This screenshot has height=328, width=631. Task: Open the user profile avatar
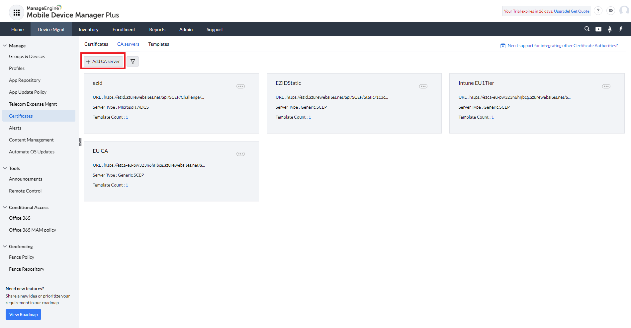(624, 11)
